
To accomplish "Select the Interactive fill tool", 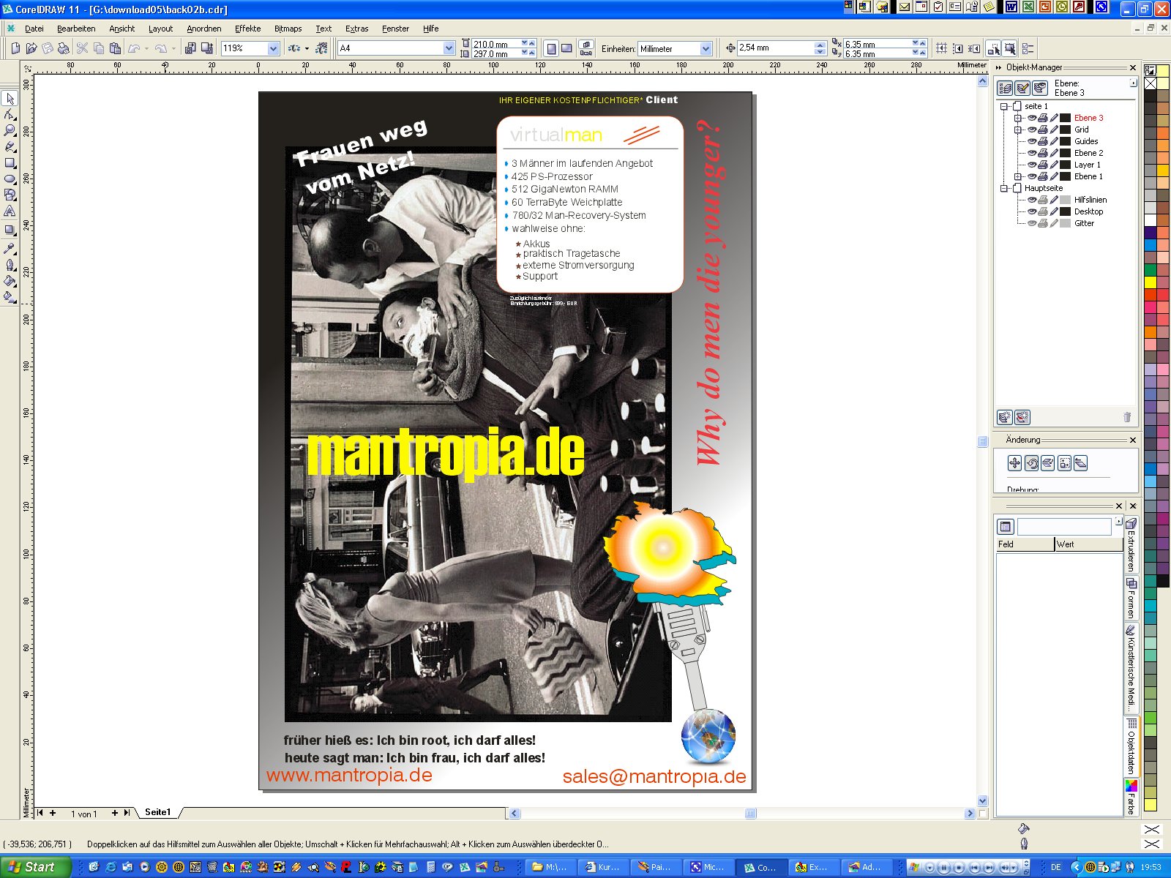I will tap(10, 296).
